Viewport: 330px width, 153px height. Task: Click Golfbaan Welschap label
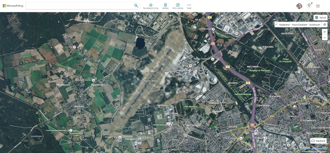pos(243,94)
